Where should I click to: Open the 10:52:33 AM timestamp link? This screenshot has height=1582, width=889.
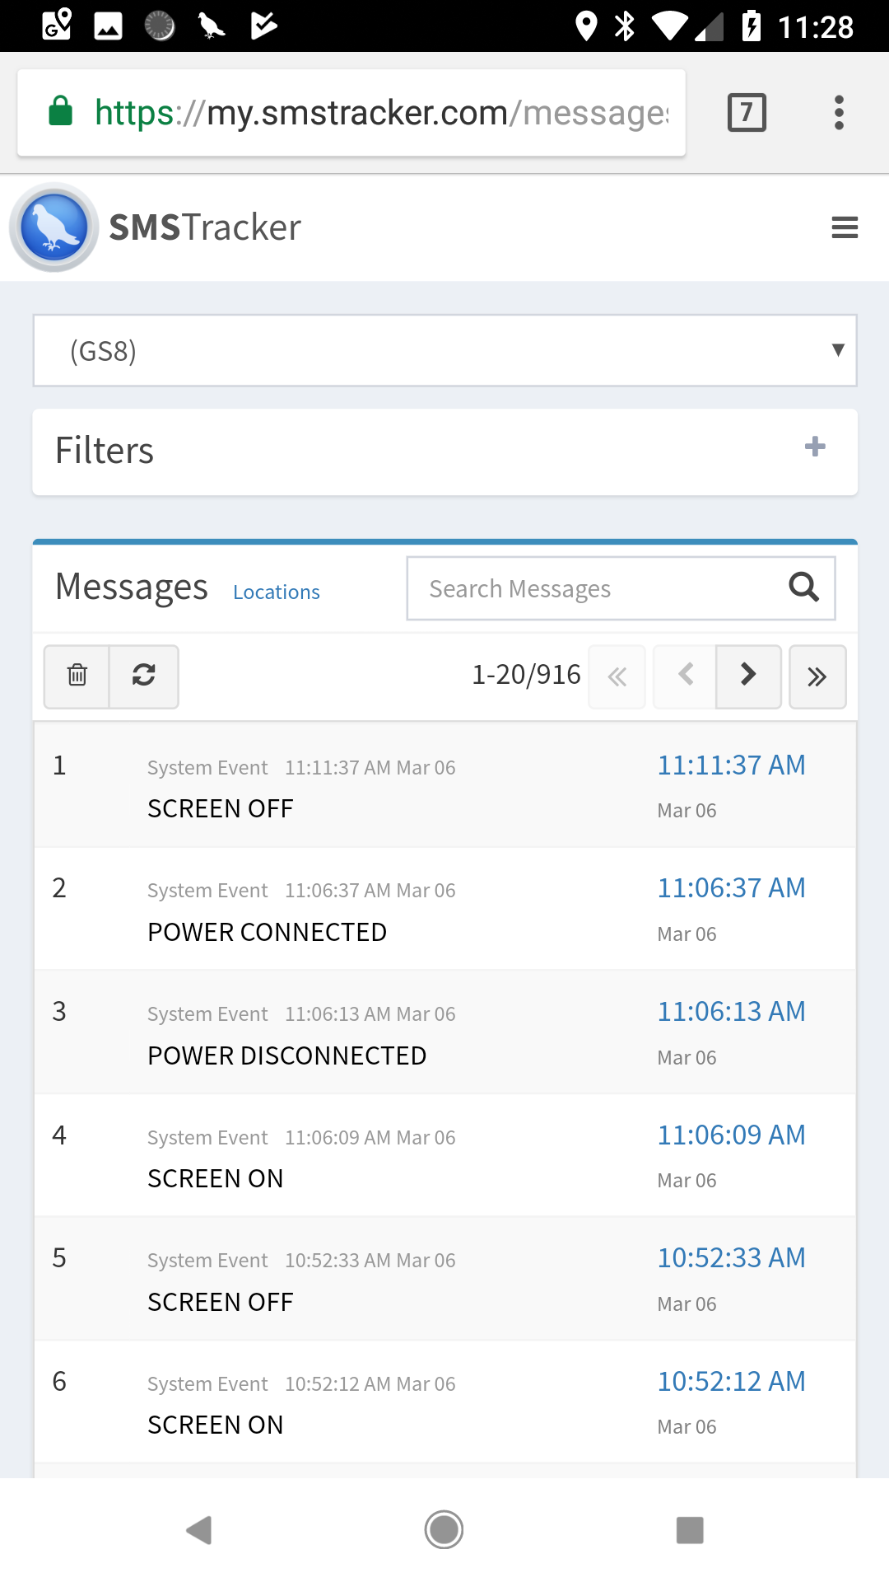(731, 1258)
